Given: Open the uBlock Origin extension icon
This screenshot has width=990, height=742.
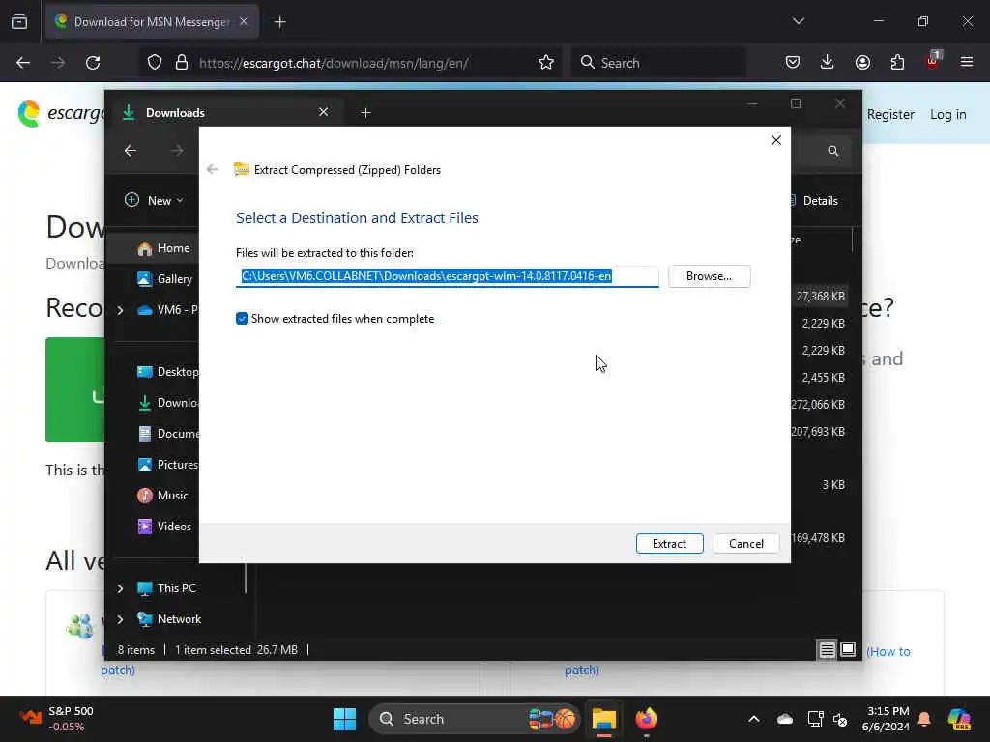Looking at the screenshot, I should tap(933, 61).
